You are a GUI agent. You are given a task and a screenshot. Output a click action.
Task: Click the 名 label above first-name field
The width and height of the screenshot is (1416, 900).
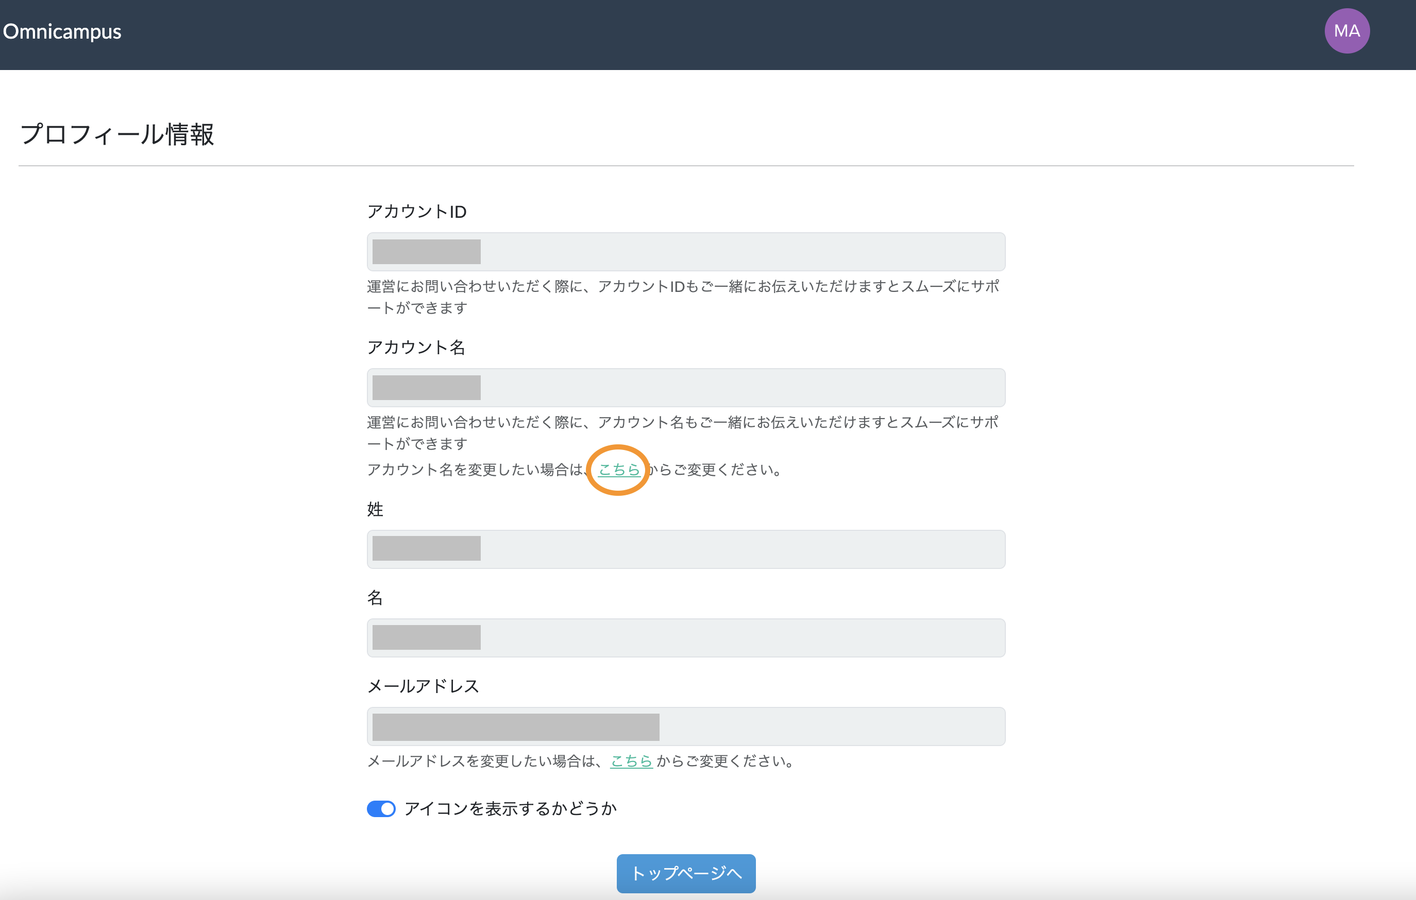(x=375, y=598)
